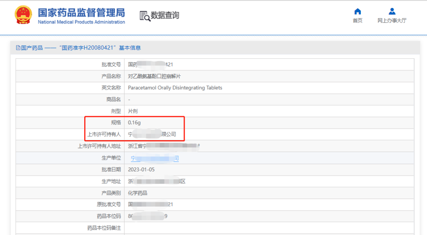Open the blurred 生产单位 manufacturer link

point(155,158)
